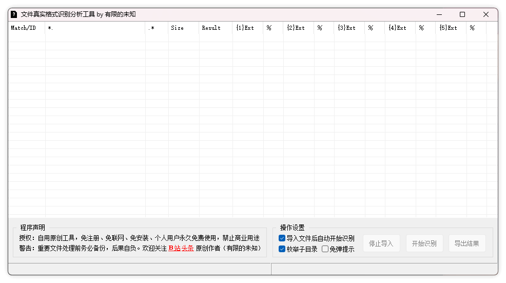Click the 开始识别 button

(424, 243)
